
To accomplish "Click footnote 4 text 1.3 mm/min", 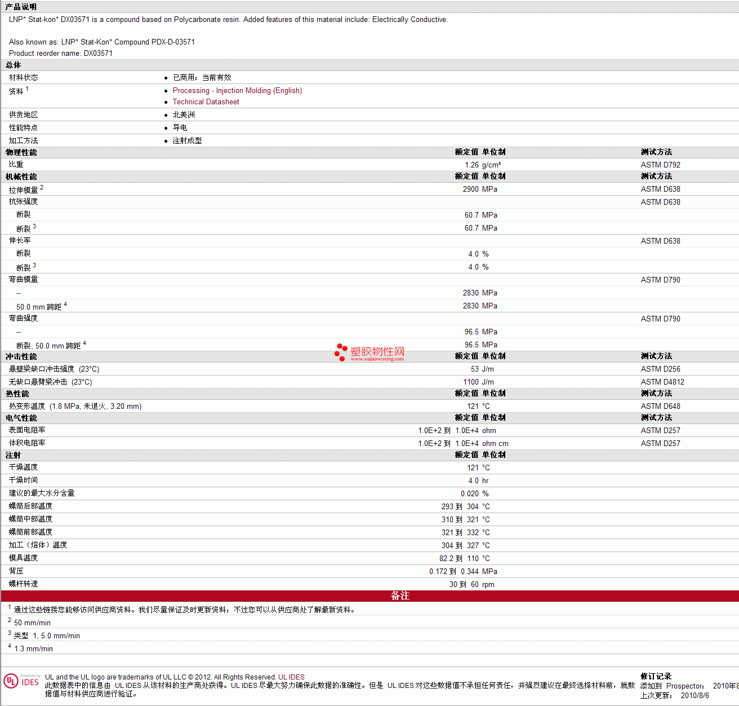I will (33, 649).
